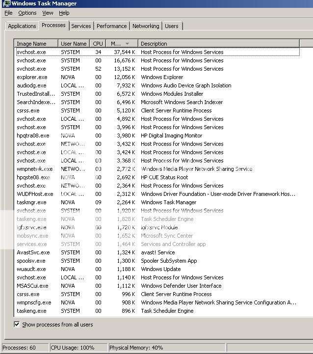Select the wmpnetwk.exe process
This screenshot has height=354, width=313.
[158, 169]
